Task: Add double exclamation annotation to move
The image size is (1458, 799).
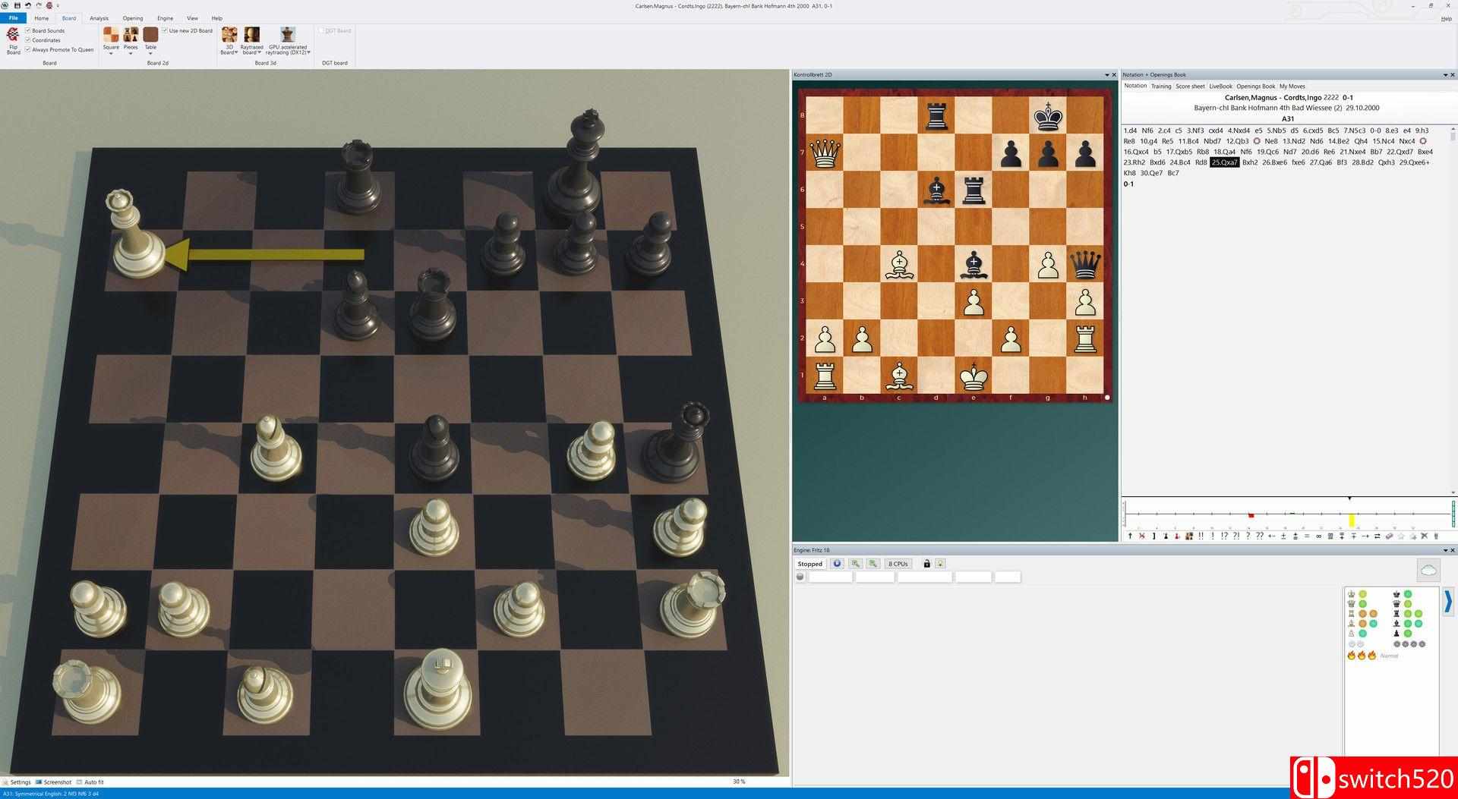Action: tap(1201, 536)
